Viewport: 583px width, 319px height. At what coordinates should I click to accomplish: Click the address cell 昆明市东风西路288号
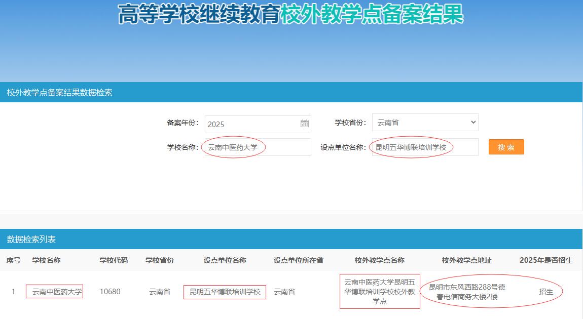pyautogui.click(x=467, y=292)
